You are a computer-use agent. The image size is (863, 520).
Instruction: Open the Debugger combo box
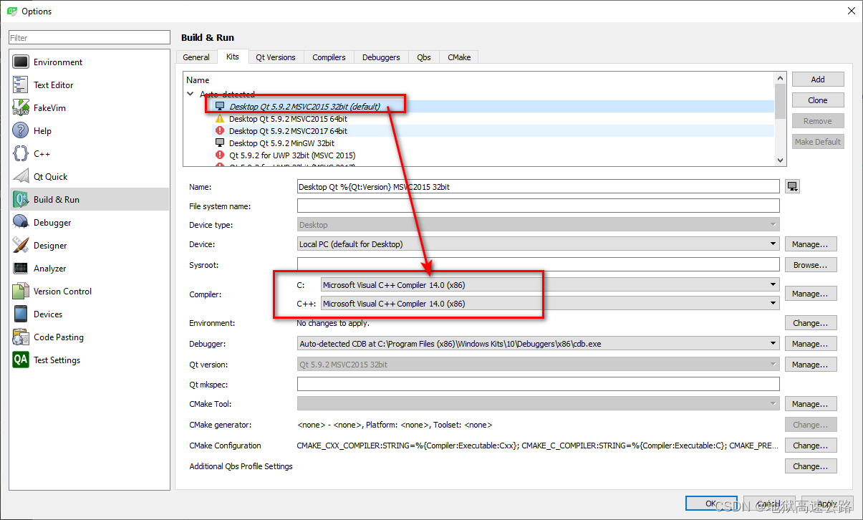[538, 344]
